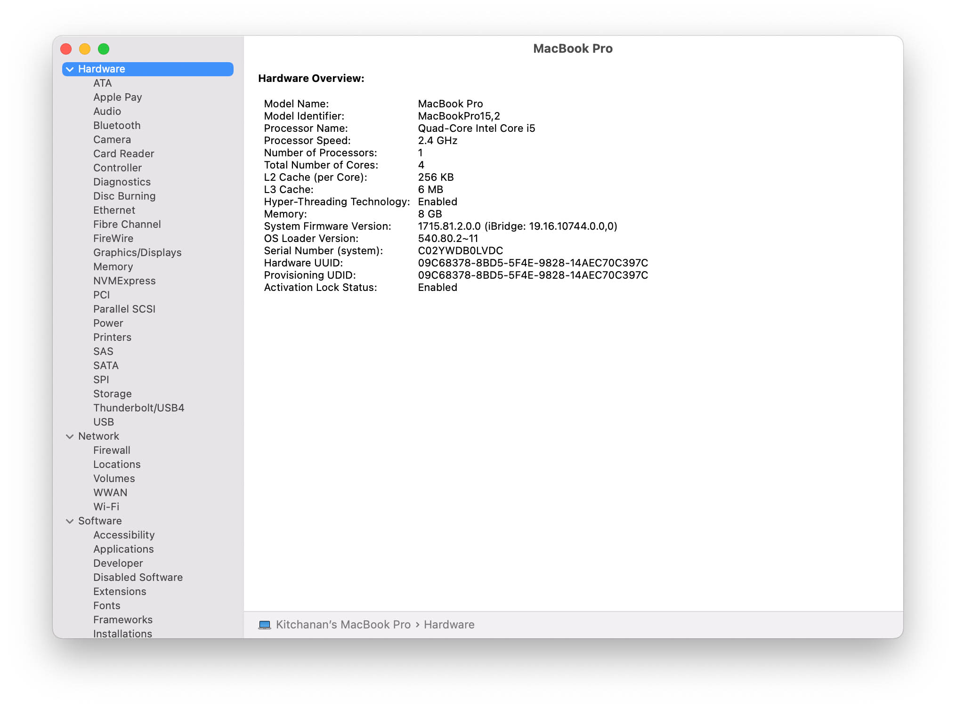The height and width of the screenshot is (708, 956).
Task: Show Wi-Fi information
Action: (106, 507)
